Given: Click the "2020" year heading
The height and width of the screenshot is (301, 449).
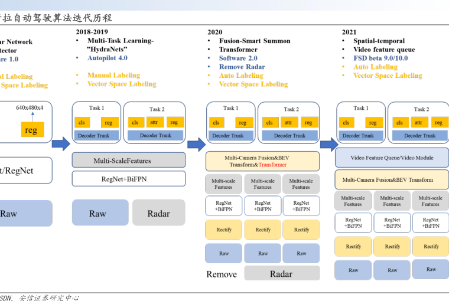Looking at the screenshot, I should [x=215, y=32].
